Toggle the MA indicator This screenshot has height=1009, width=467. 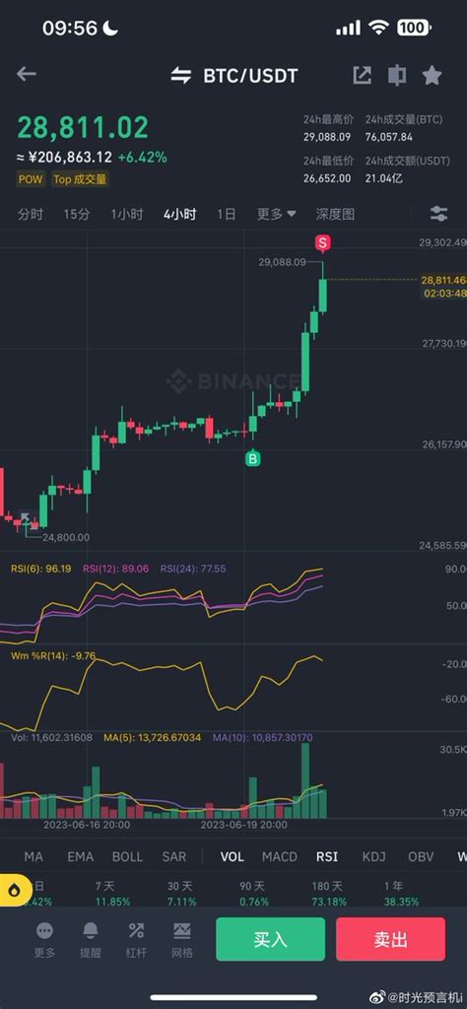33,856
